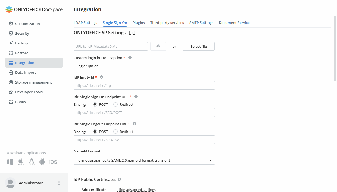The height and width of the screenshot is (192, 337).
Task: Open Customization settings in the sidebar
Action: pos(27,24)
